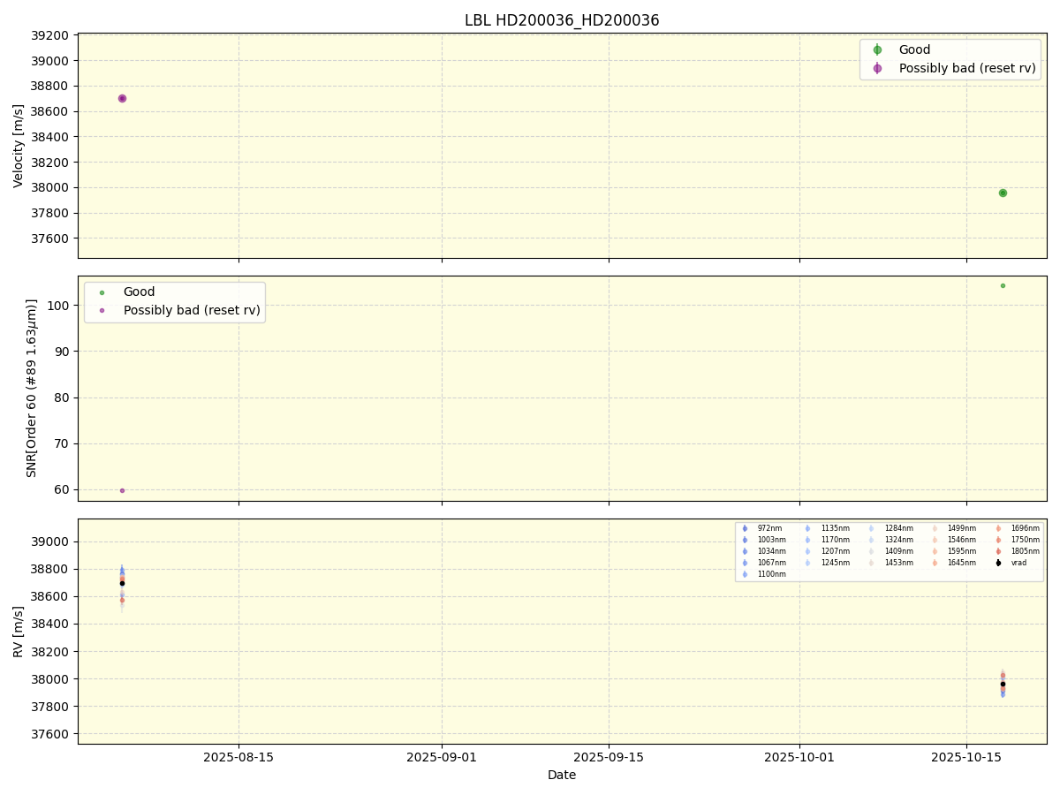Click the 1284nm legend entry
Screen dimensions: 1060x795
891,528
